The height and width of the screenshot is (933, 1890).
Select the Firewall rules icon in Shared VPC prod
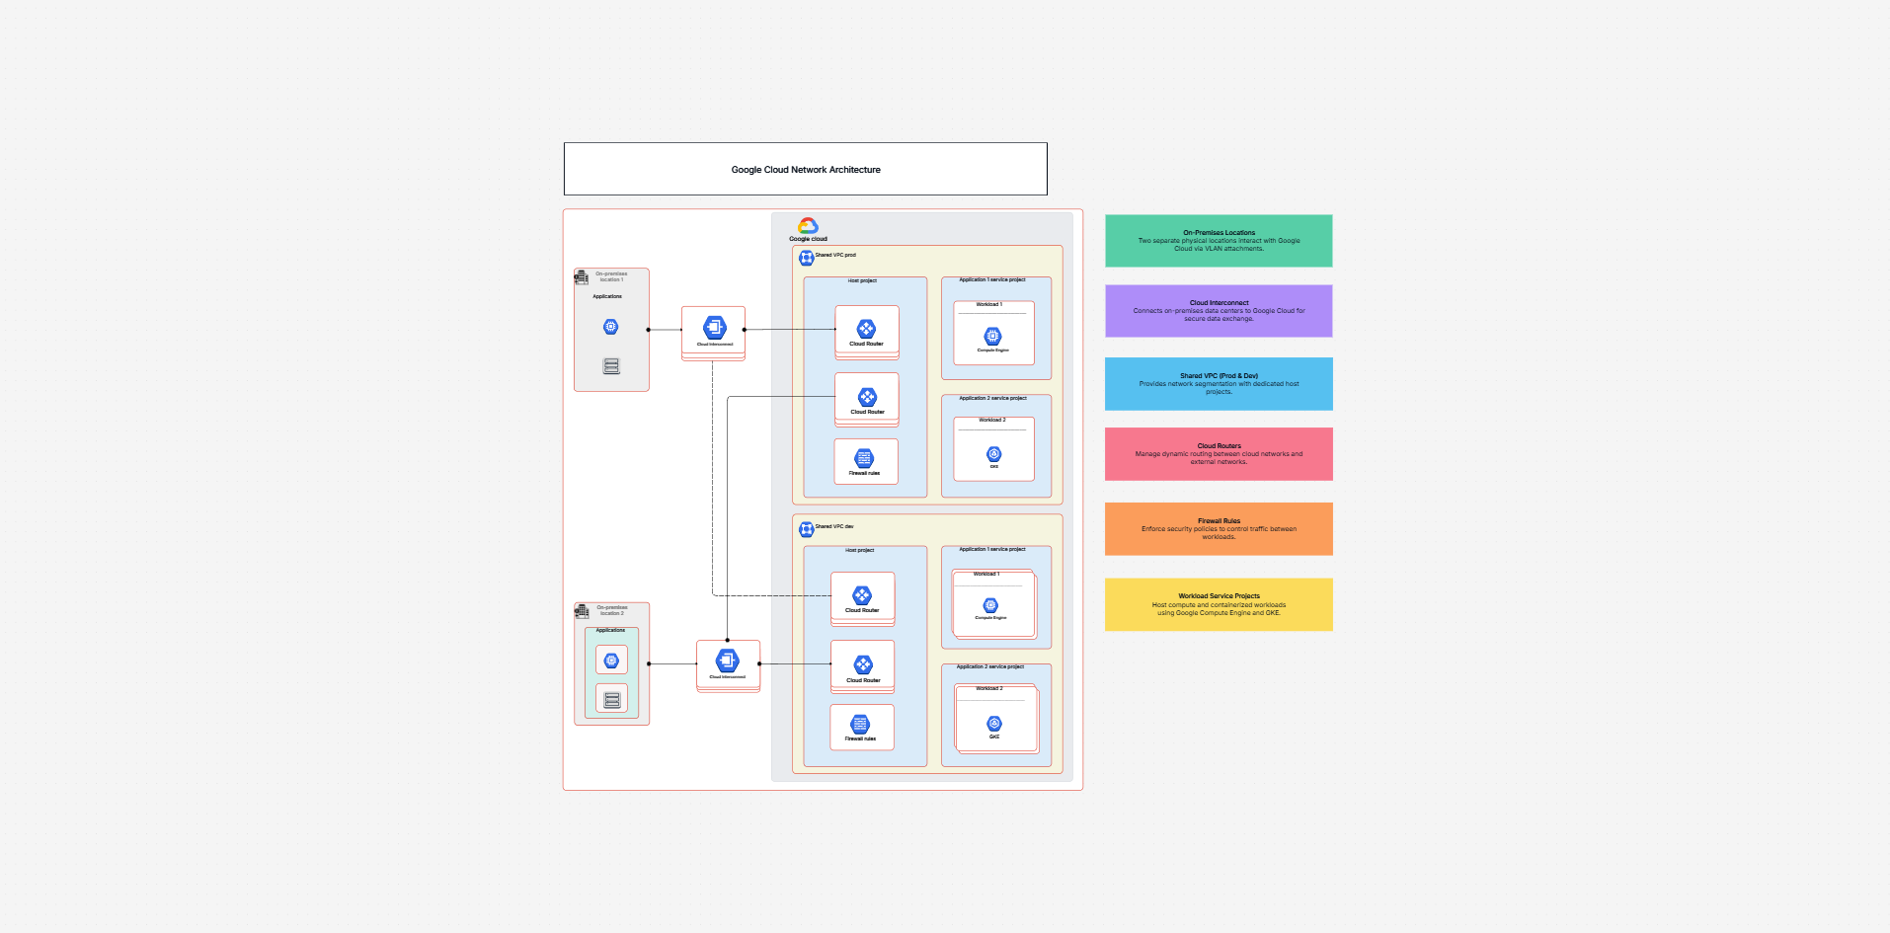pyautogui.click(x=864, y=458)
